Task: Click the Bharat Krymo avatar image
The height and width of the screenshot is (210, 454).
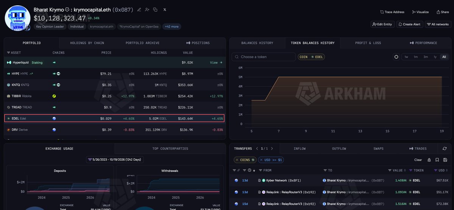Action: tap(17, 17)
